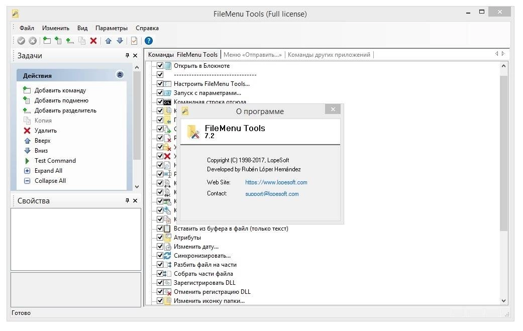The image size is (523, 331).
Task: Click Test Command action
Action: tap(55, 161)
